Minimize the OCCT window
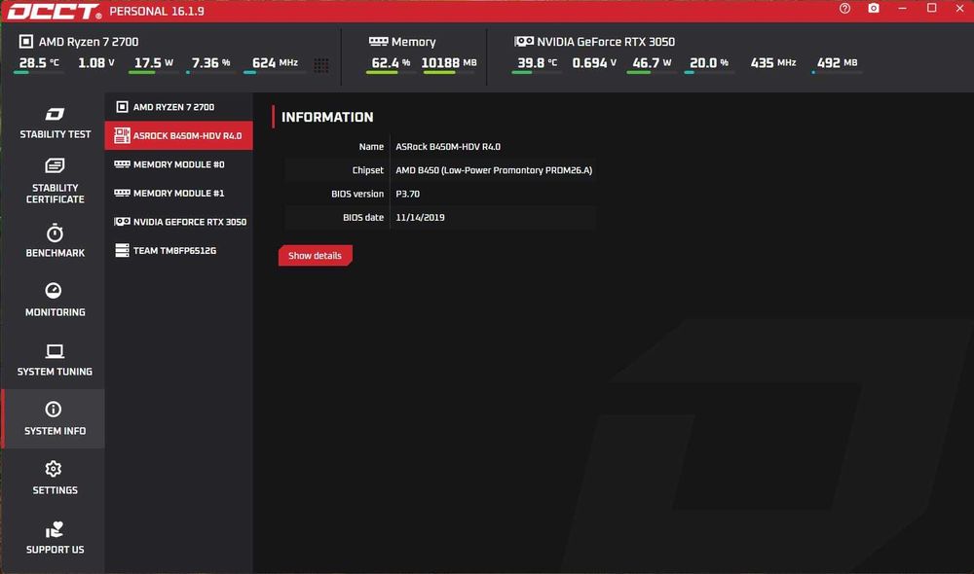Screen dimensions: 974x574 [903, 9]
